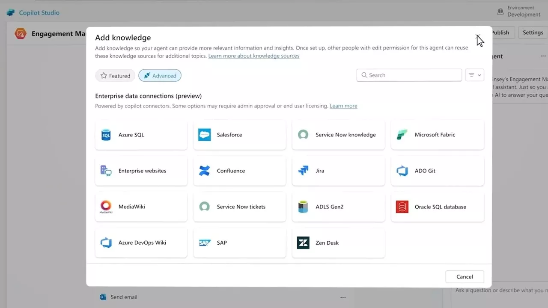Screen dimensions: 548x308
Task: Select the Enterprise websites label
Action: pyautogui.click(x=142, y=171)
